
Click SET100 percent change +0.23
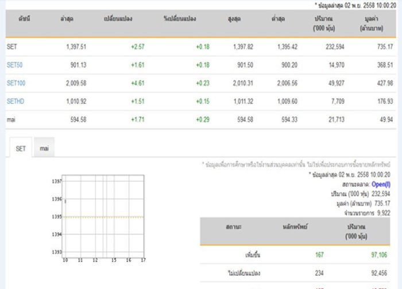(x=203, y=83)
